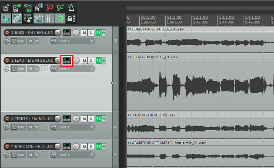Viewport: 274px width, 168px height.
Task: Click the green Redo toolbar icon
Action: click(x=60, y=8)
